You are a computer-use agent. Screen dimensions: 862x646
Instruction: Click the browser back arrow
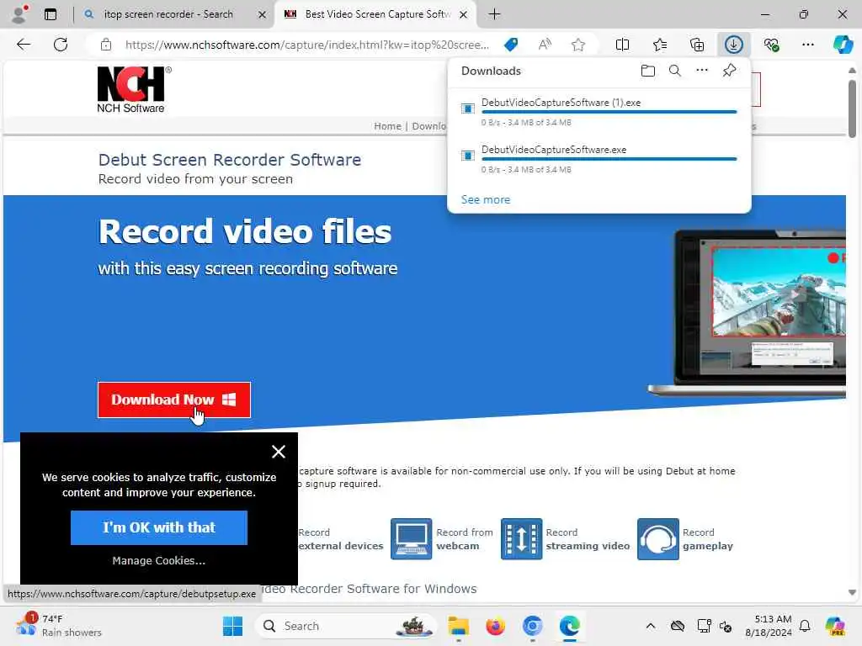tap(23, 45)
